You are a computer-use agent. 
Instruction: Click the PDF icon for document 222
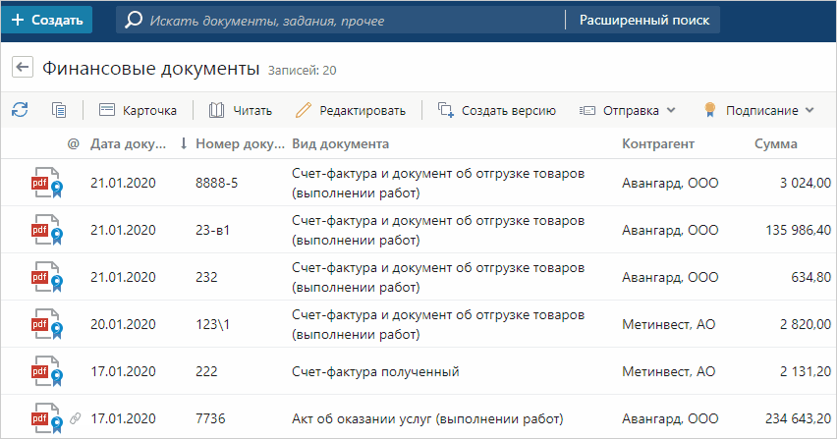tap(42, 371)
